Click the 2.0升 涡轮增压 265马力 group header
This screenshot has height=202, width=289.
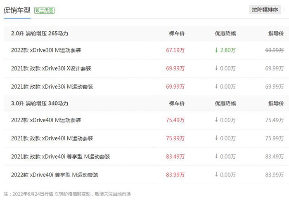point(40,33)
